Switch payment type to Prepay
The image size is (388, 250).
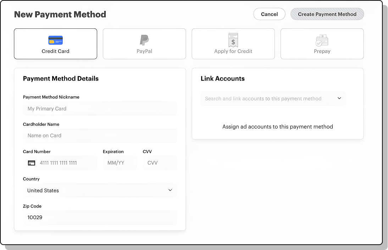[322, 44]
